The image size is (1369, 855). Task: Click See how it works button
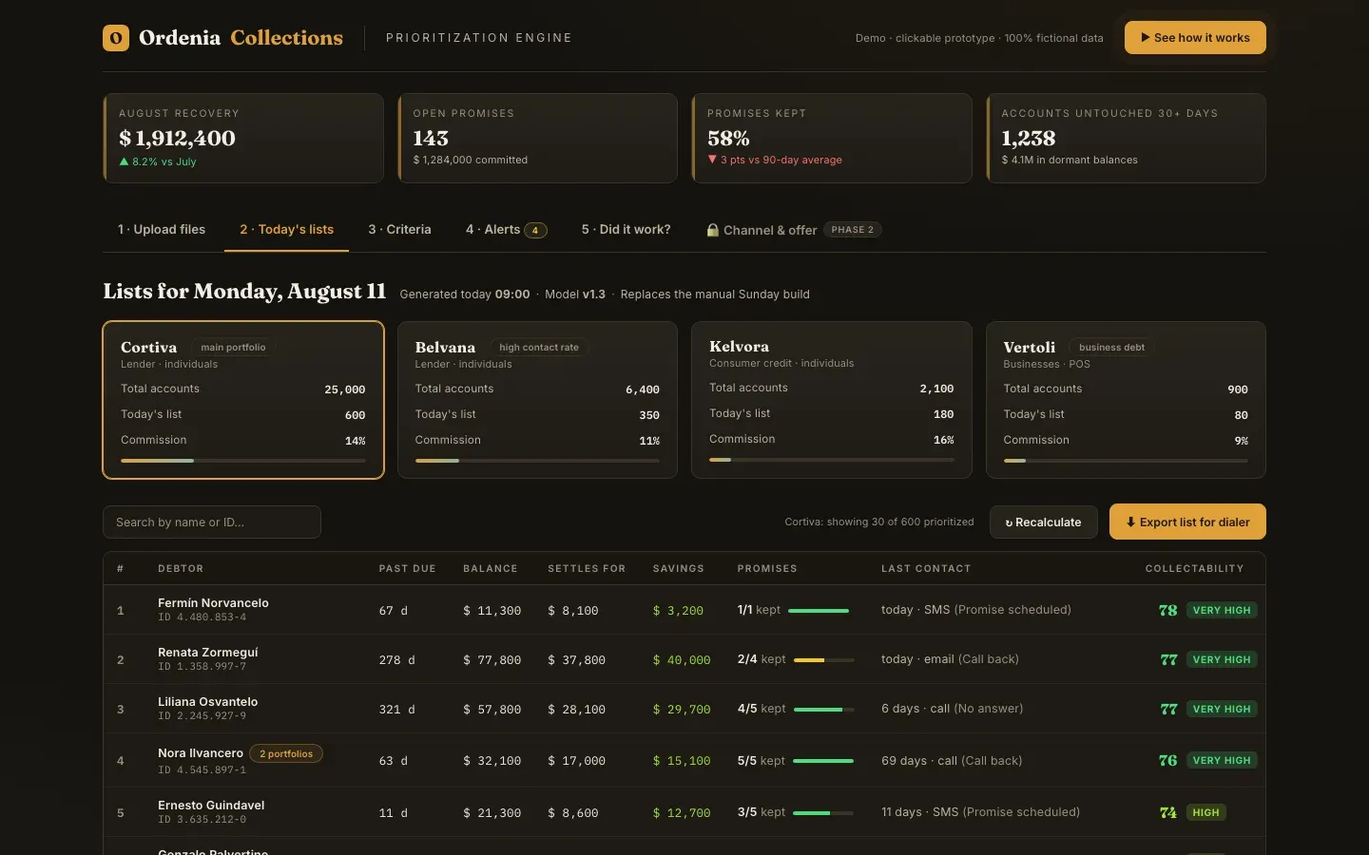(x=1195, y=38)
